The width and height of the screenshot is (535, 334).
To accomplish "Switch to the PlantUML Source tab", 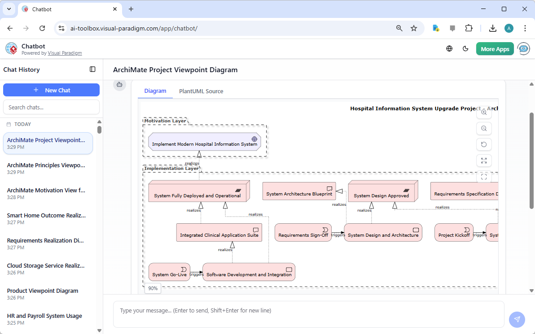I will coord(201,91).
